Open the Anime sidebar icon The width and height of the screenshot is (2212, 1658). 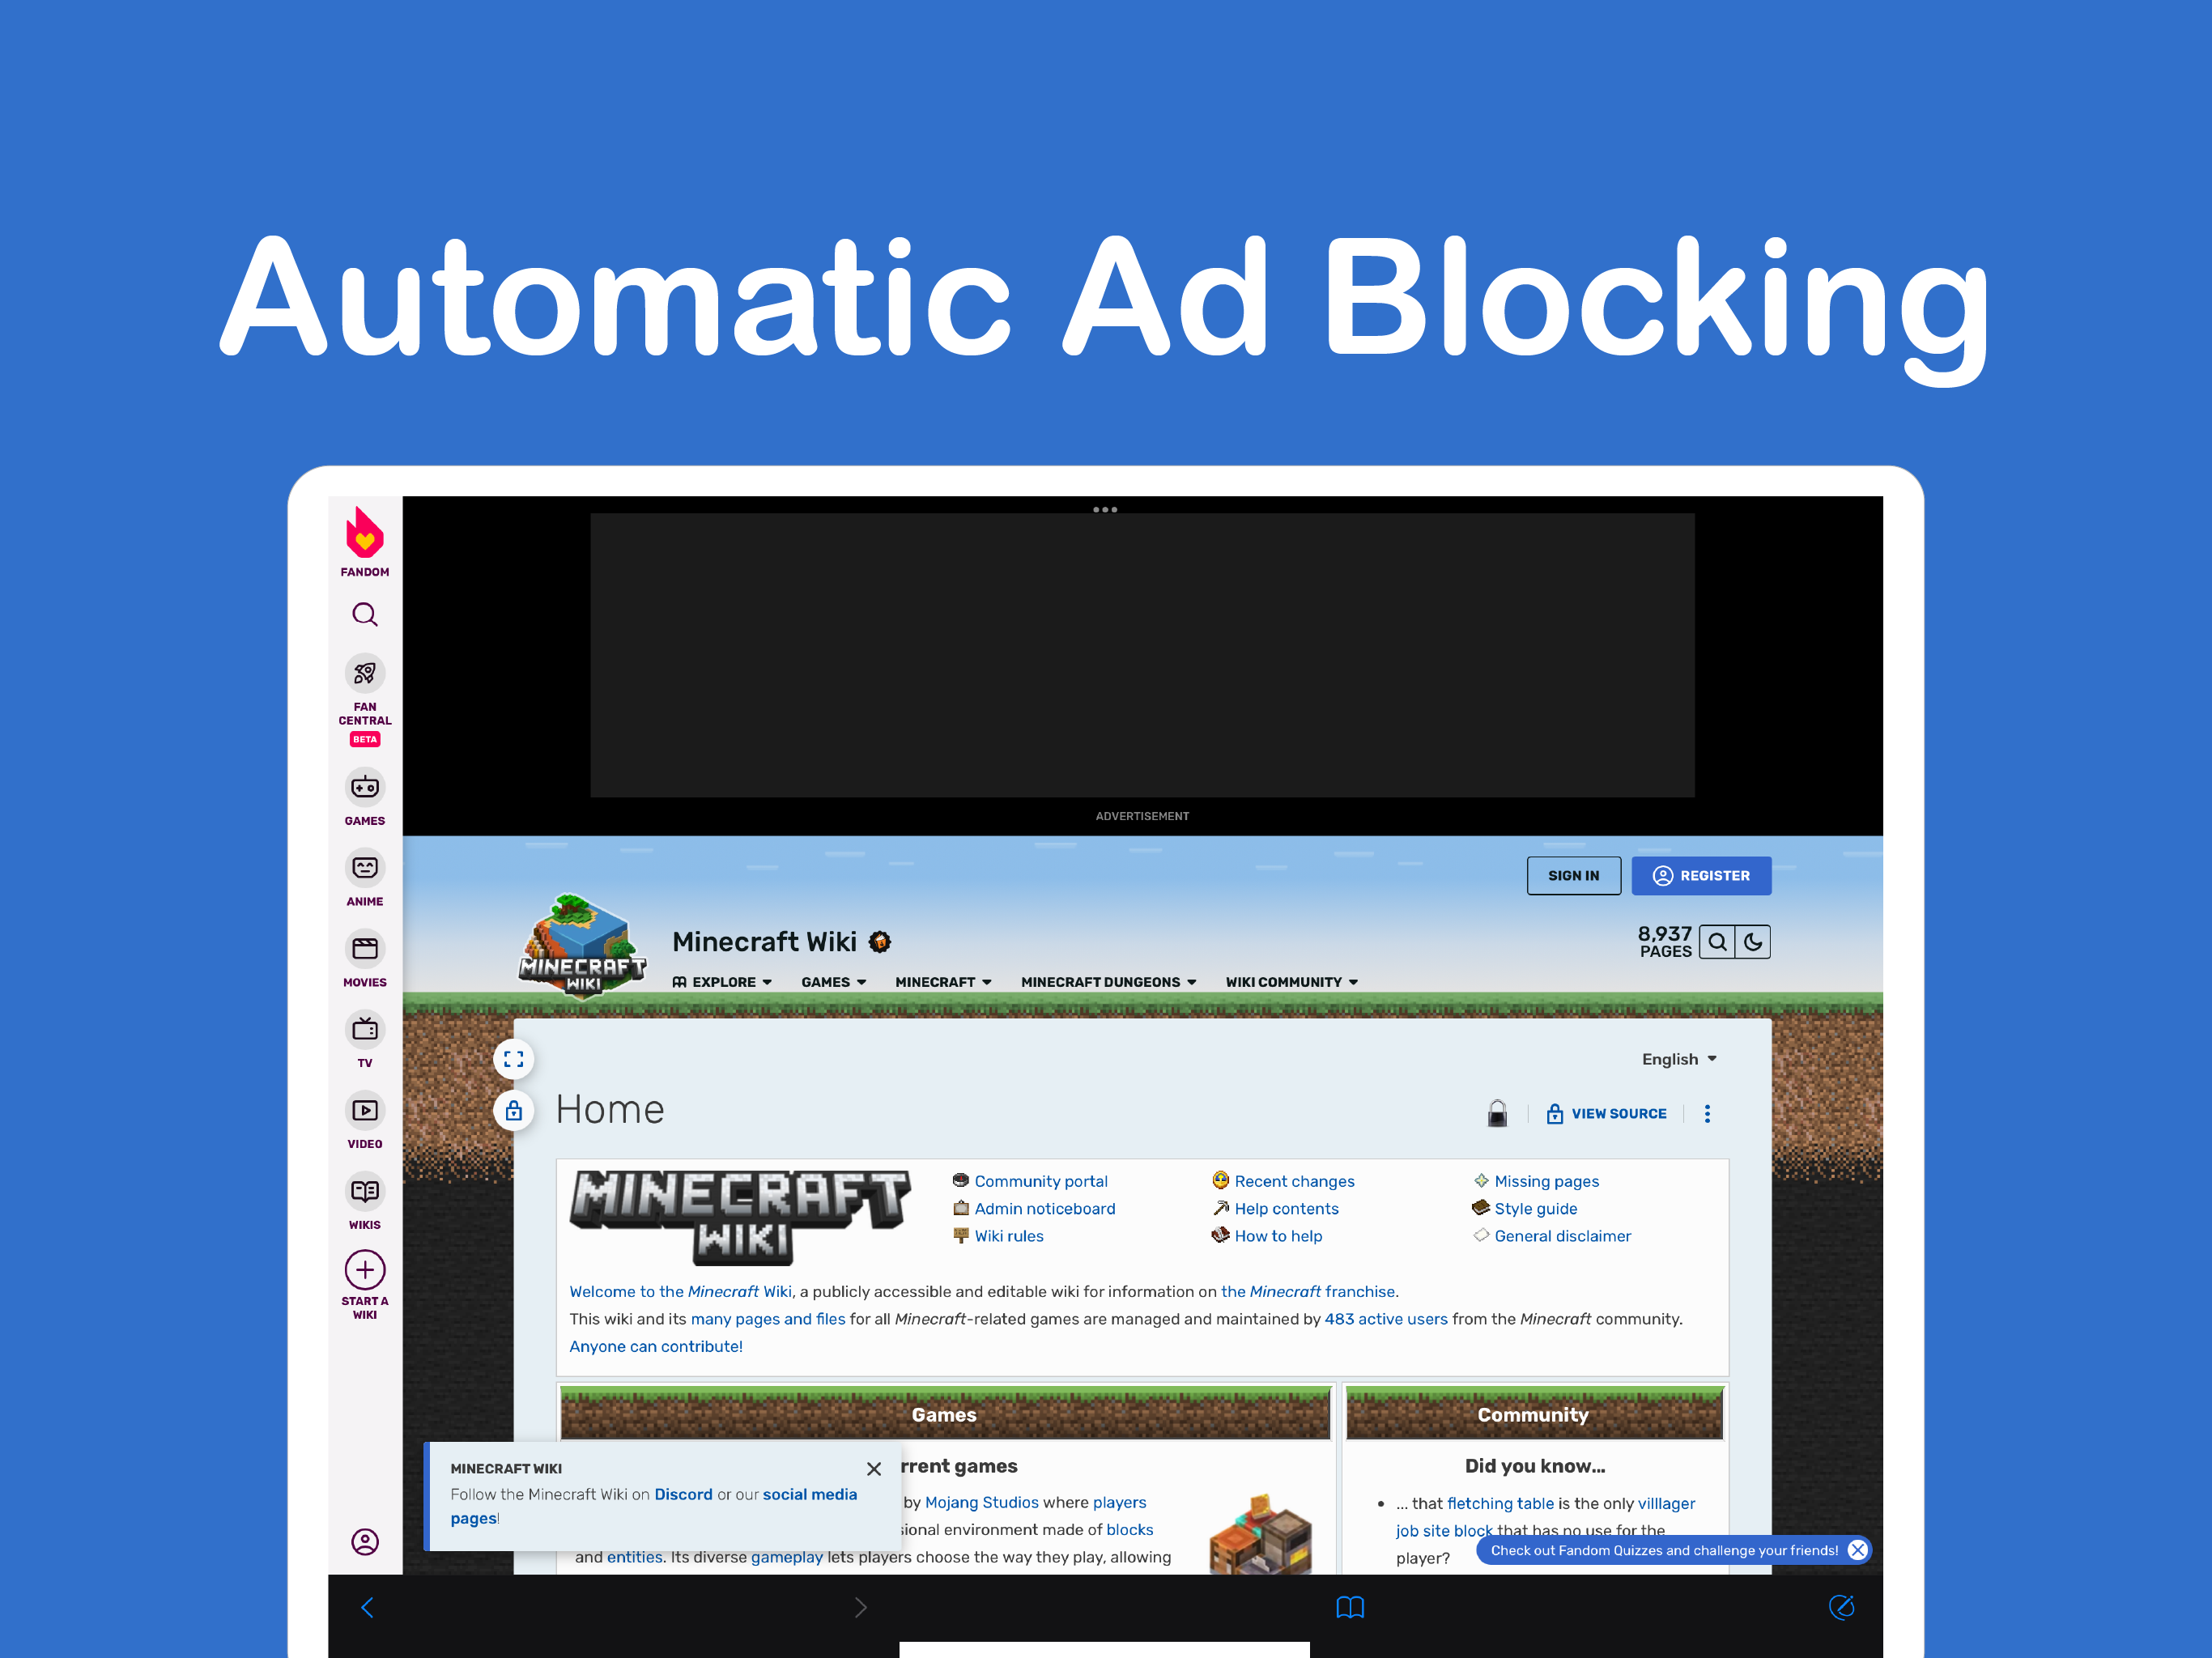[x=365, y=867]
